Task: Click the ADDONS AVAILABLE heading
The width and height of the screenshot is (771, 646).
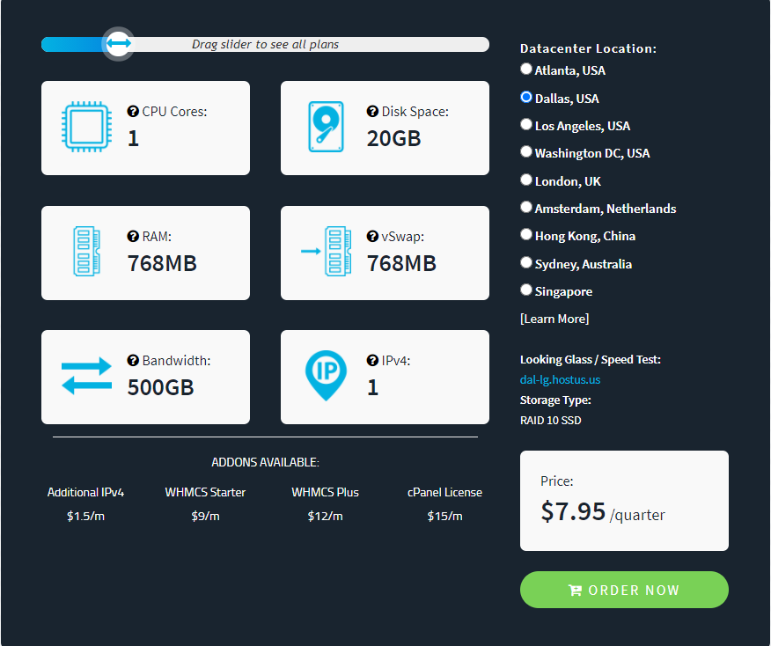Action: [x=265, y=462]
